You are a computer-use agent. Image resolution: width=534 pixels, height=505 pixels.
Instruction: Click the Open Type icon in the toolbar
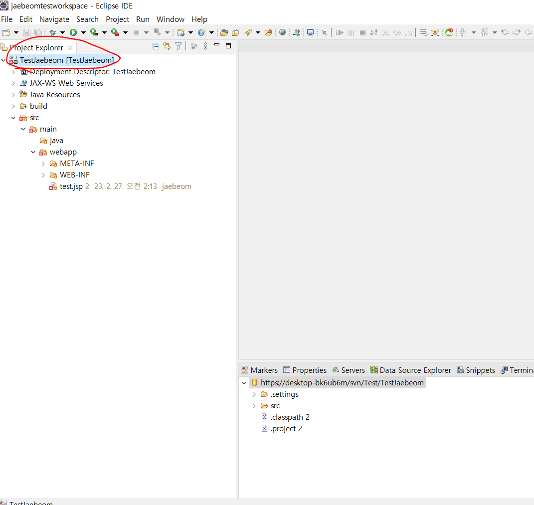click(x=224, y=33)
